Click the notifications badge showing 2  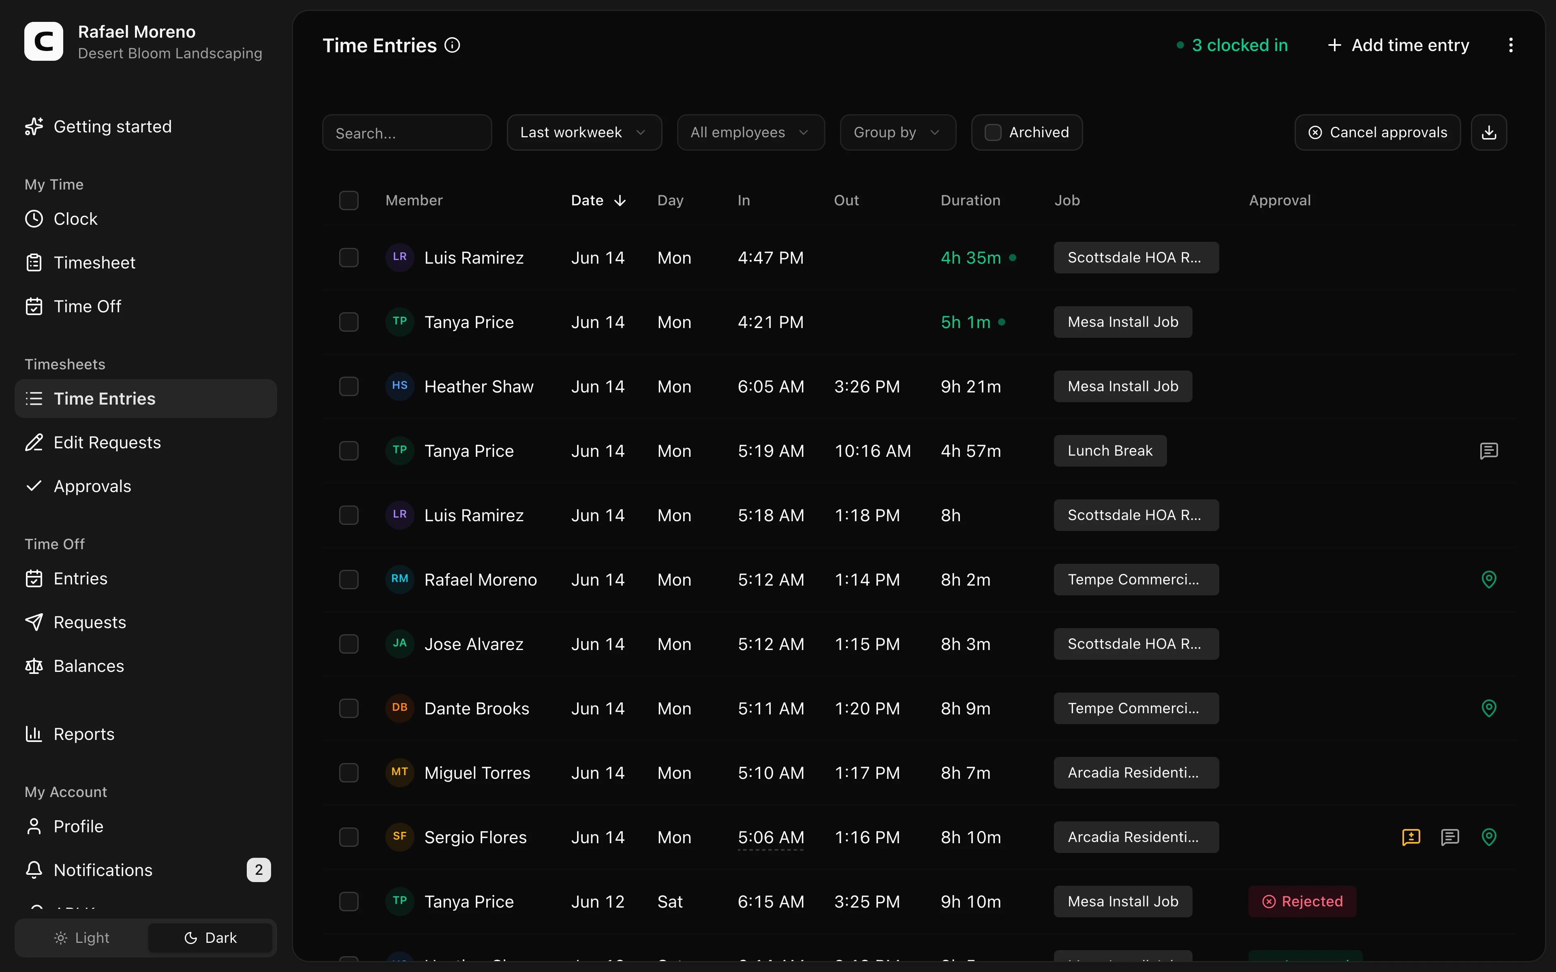pyautogui.click(x=259, y=870)
